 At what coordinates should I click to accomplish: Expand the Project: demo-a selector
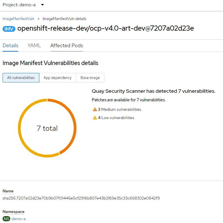23,5
